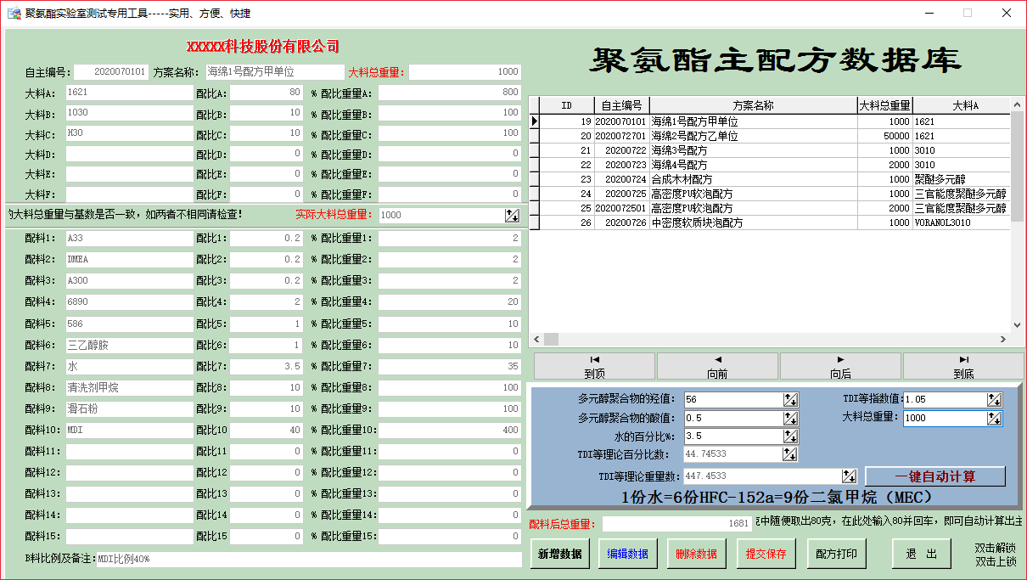Click the 配料8 field showing 清洗剂甲烷
Viewport: 1027px width, 580px height.
coord(129,388)
